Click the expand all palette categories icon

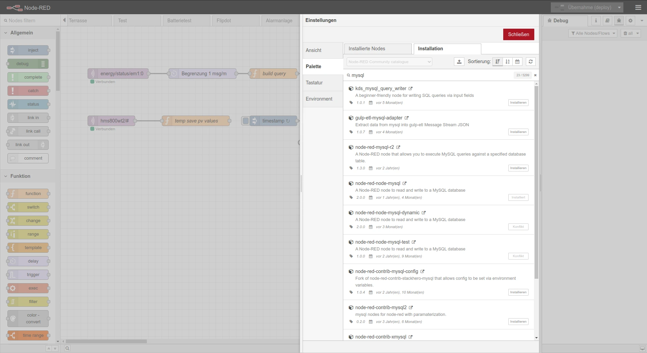click(55, 349)
